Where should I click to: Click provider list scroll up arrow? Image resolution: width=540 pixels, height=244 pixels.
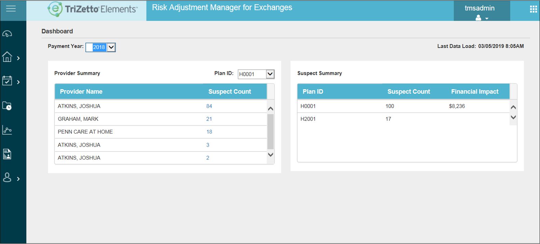[x=271, y=109]
